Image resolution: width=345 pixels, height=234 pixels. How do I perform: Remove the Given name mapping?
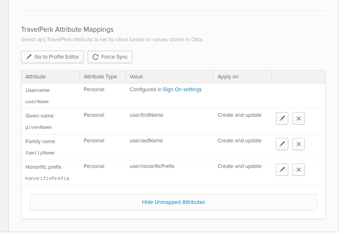point(299,118)
